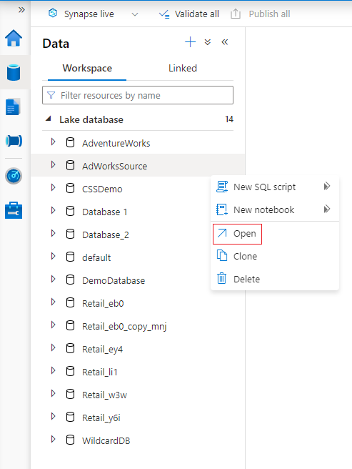Screen dimensions: 352x469
Task: Select the Data hub cylinder icon
Action: (x=14, y=72)
